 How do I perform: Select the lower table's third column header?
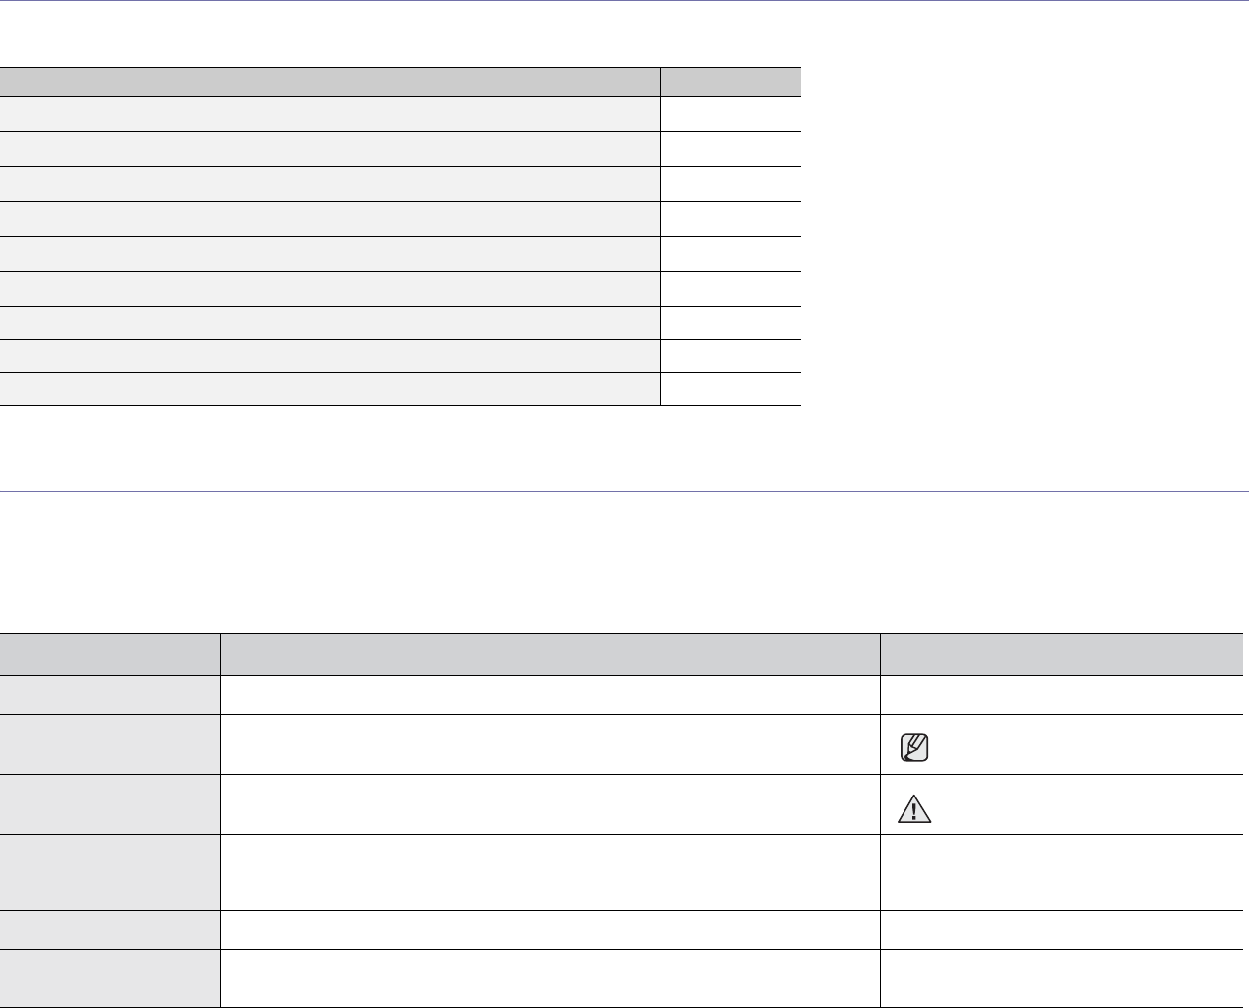click(1062, 654)
